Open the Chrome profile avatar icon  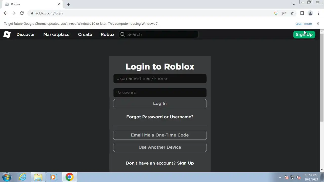click(310, 13)
